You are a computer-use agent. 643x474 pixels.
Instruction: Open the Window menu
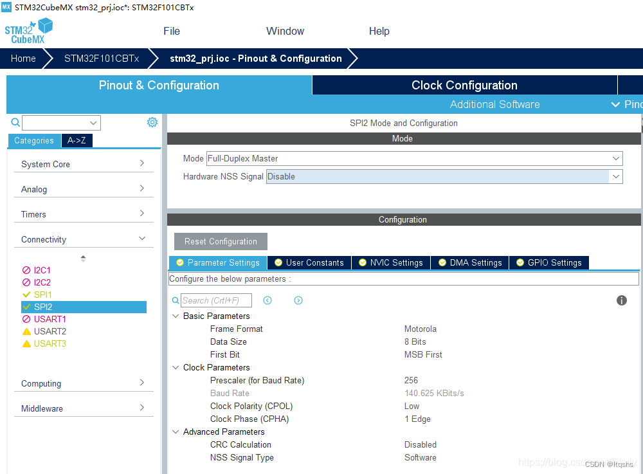[x=285, y=31]
